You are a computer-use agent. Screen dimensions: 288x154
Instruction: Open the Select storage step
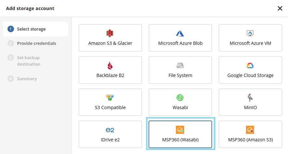click(31, 29)
